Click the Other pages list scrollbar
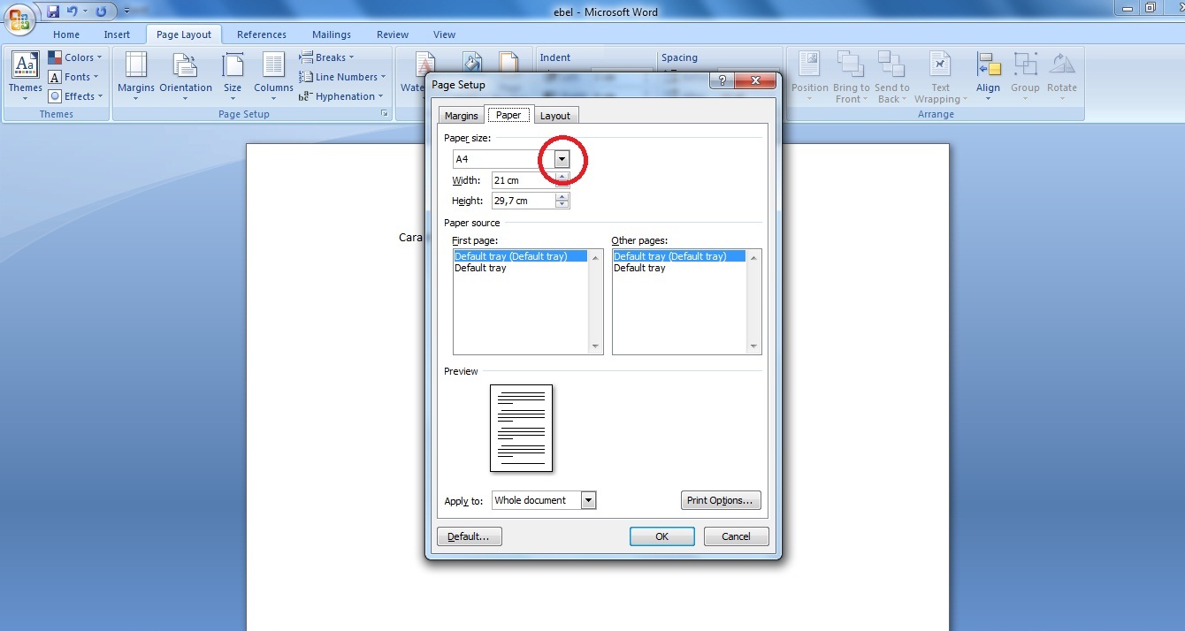1185x631 pixels. tap(754, 302)
